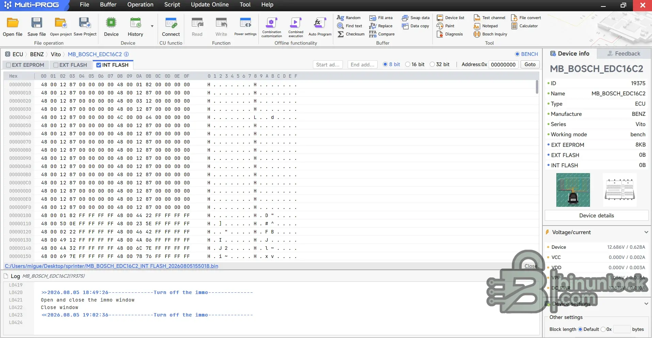Open the History icon
Screen dimensions: 652x338
pyautogui.click(x=136, y=23)
